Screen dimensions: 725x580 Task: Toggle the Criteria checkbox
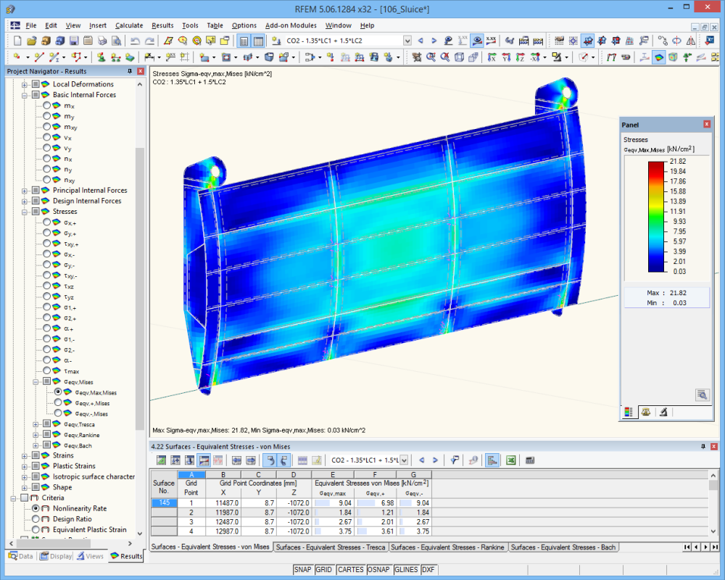coord(25,497)
